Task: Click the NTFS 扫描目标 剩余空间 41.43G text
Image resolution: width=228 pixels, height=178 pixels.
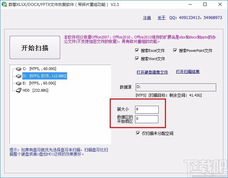Action: [x=169, y=95]
